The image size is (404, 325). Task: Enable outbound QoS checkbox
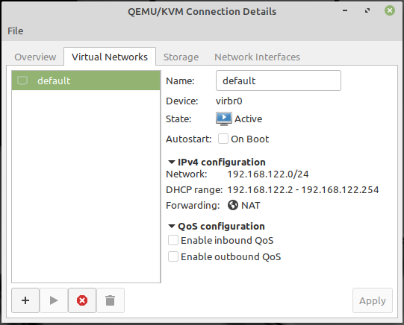(173, 256)
